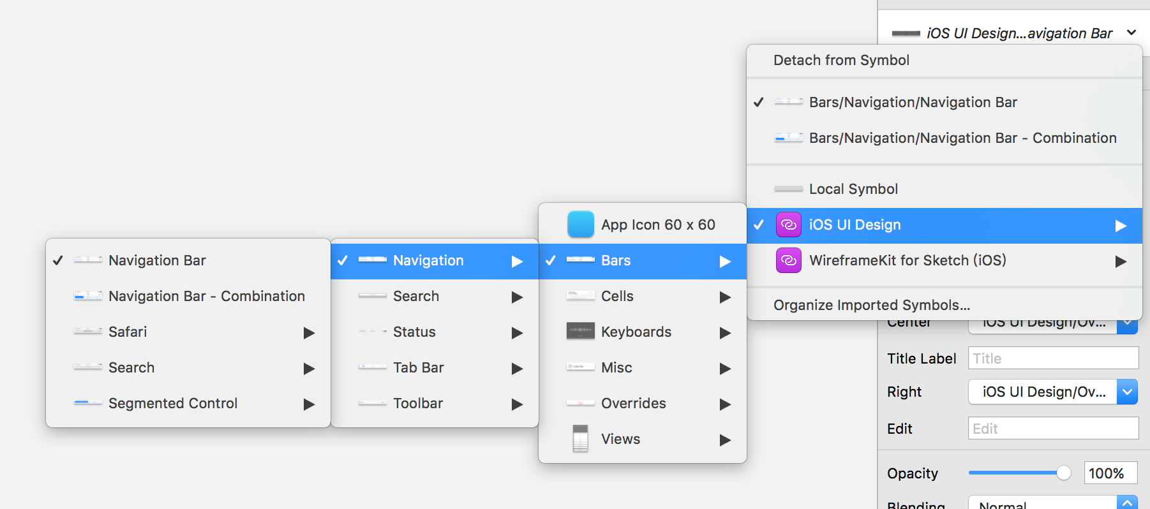Click the Segmented Control preview icon
Viewport: 1150px width, 509px height.
pyautogui.click(x=88, y=402)
